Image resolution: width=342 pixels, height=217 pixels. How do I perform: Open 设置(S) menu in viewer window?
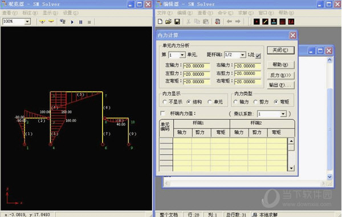click(71, 13)
